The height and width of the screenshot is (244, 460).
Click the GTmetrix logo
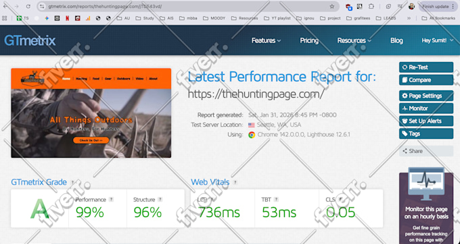pyautogui.click(x=30, y=40)
